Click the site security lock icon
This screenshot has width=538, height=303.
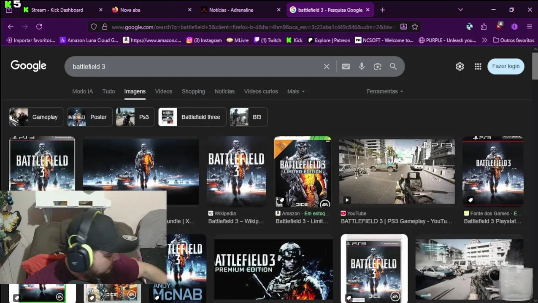click(105, 27)
